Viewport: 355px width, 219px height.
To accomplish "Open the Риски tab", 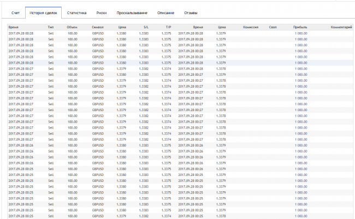I will [x=102, y=12].
